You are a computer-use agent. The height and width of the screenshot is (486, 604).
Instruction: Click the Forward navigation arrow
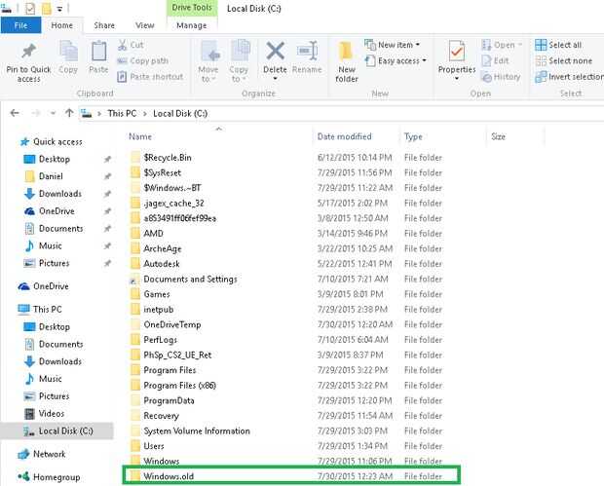(36, 113)
